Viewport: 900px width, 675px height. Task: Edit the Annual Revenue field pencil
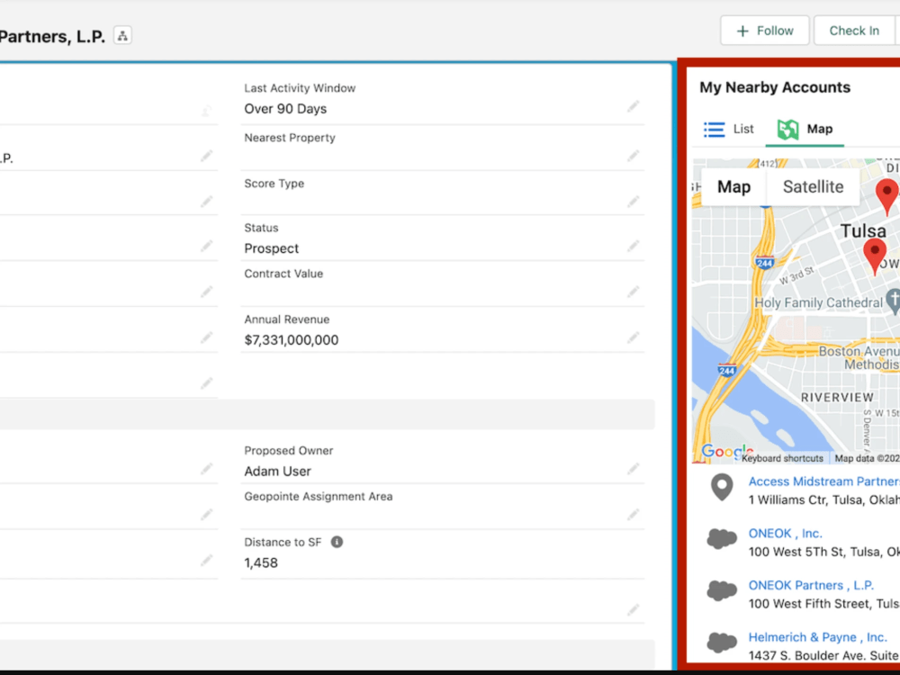tap(633, 338)
